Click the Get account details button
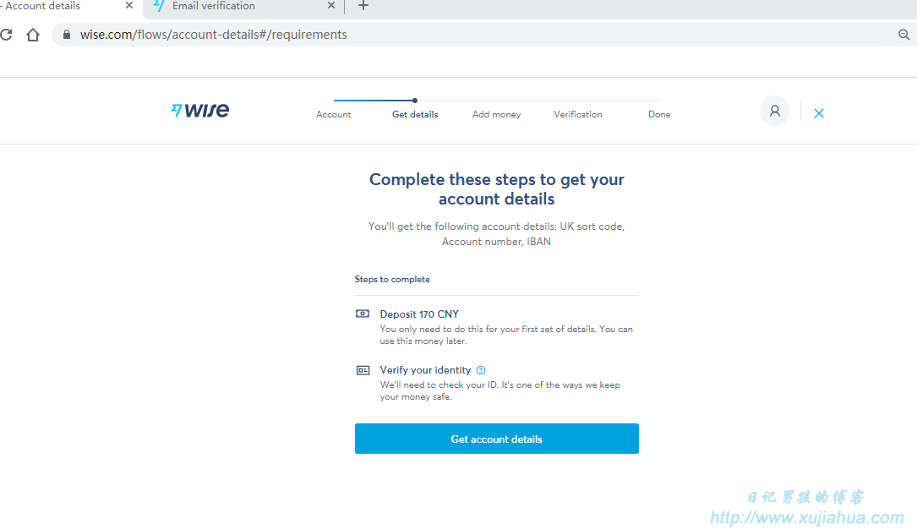This screenshot has width=917, height=529. [x=496, y=439]
